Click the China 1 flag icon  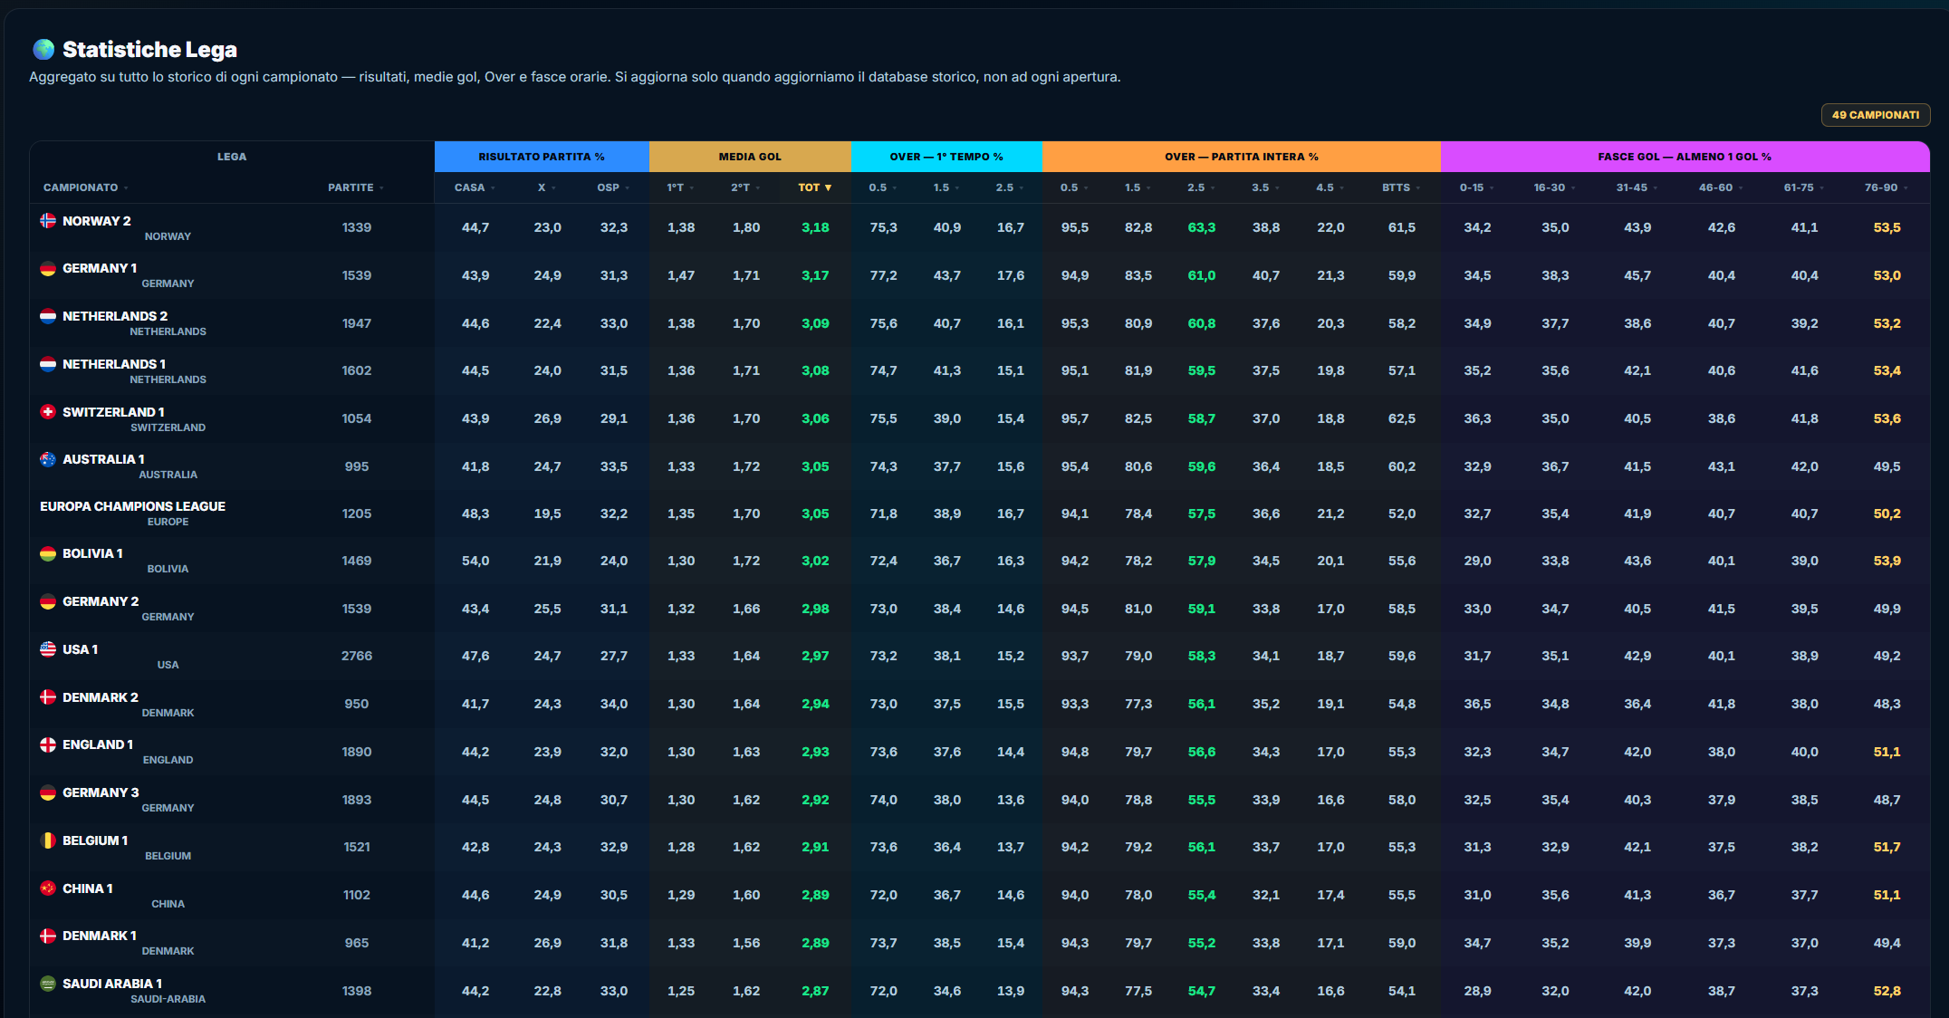pos(48,888)
